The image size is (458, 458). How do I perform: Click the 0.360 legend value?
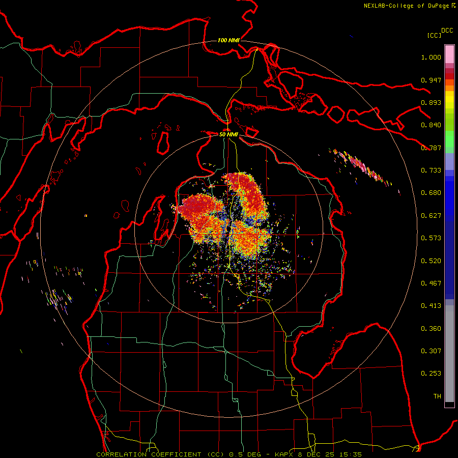[431, 329]
